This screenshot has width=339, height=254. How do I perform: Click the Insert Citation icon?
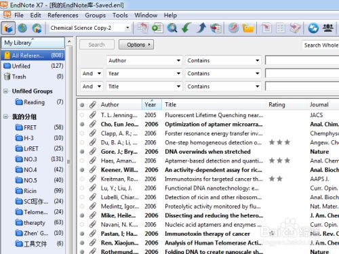click(x=266, y=28)
